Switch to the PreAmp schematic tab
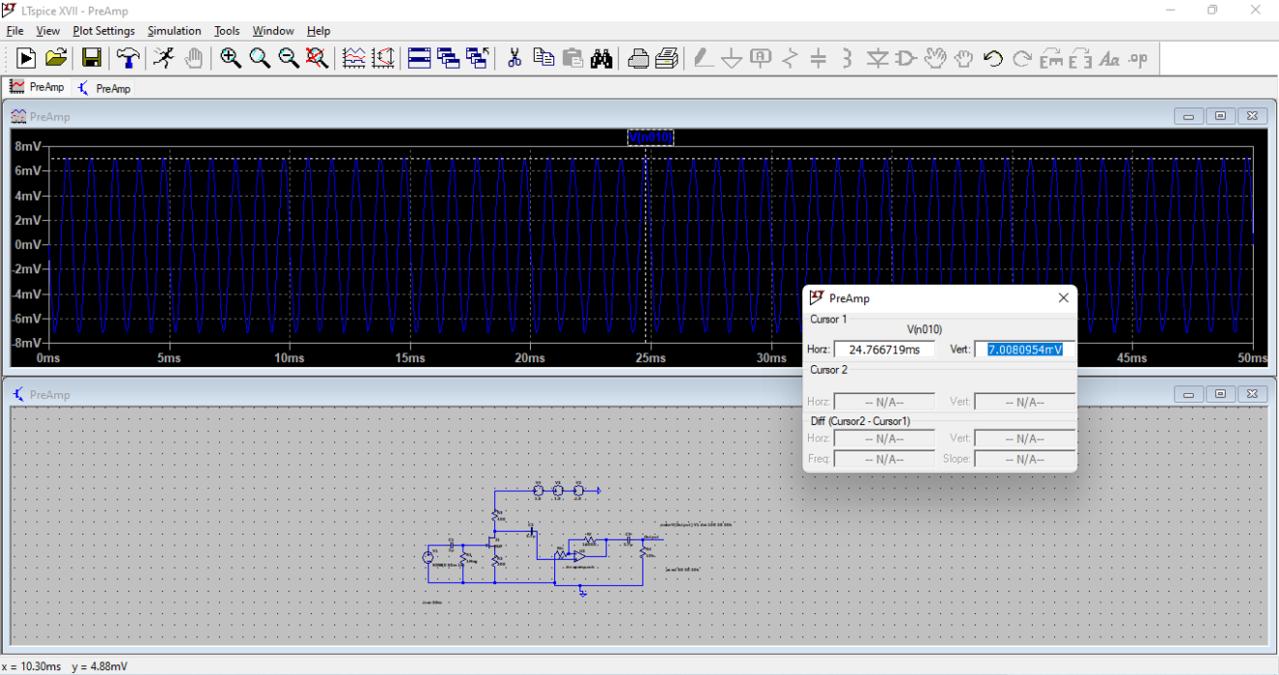 tap(104, 88)
